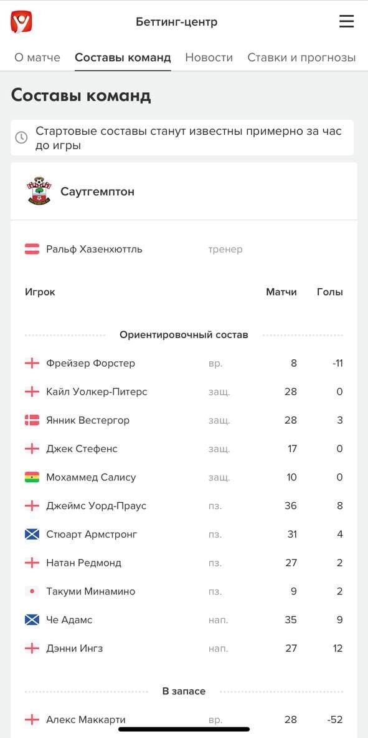Viewport: 368px width, 738px height.
Task: Switch to the О матче tab
Action: (37, 57)
